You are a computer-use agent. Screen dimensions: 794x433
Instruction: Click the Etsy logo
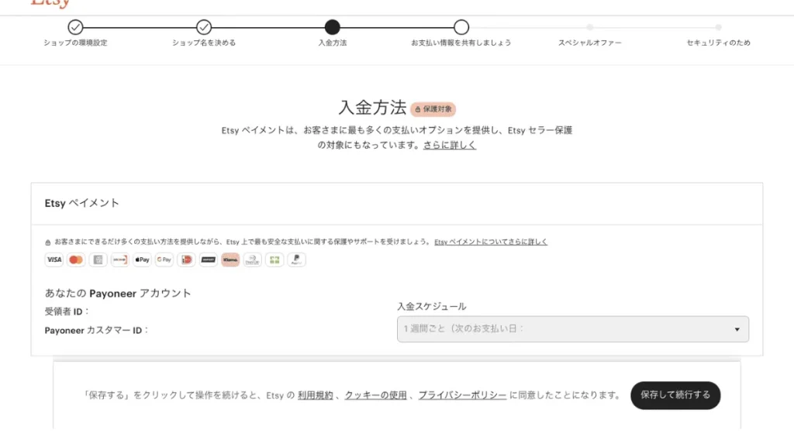coord(50,4)
